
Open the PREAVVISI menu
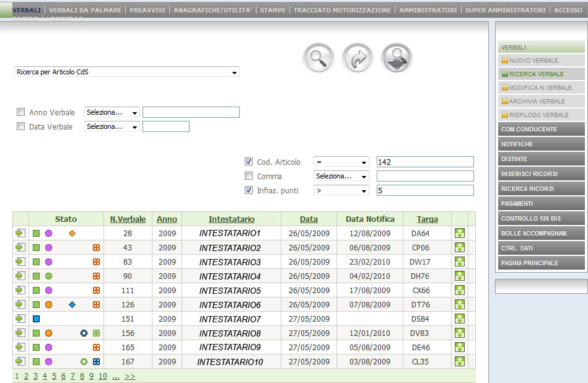coord(147,10)
